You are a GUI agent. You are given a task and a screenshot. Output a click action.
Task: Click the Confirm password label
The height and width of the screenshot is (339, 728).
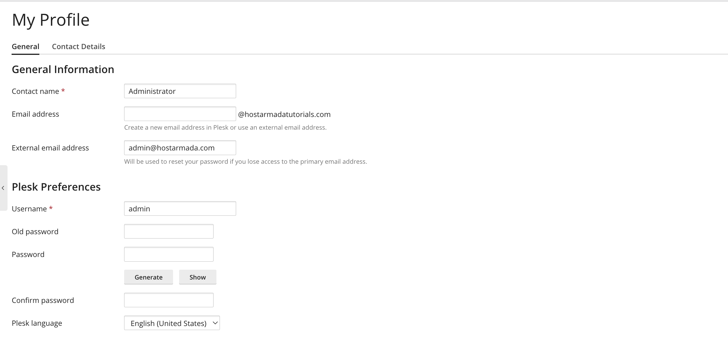[x=43, y=300]
